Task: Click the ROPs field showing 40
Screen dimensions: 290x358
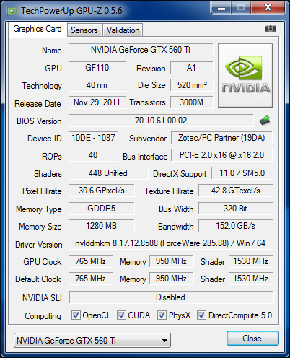Action: coord(93,155)
